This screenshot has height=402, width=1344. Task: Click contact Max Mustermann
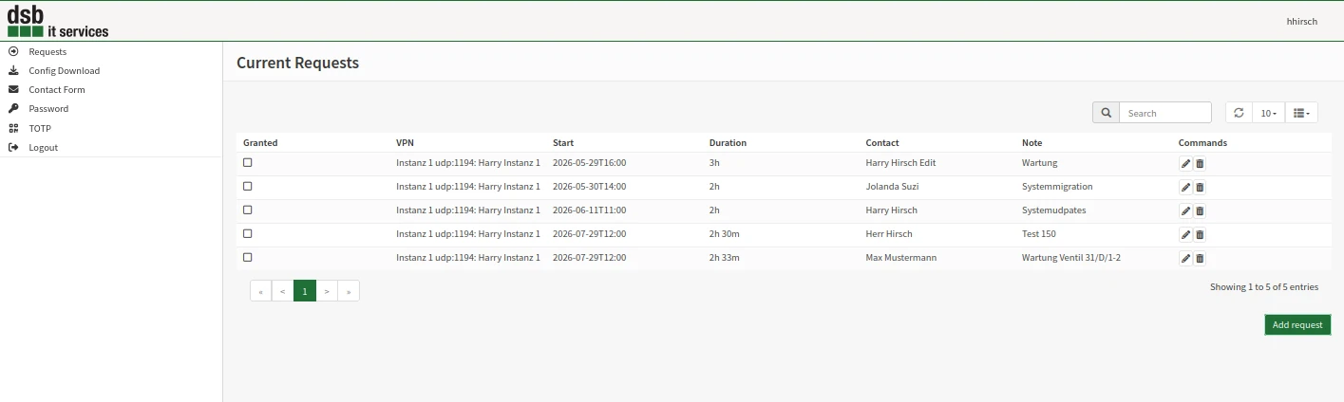pos(901,258)
